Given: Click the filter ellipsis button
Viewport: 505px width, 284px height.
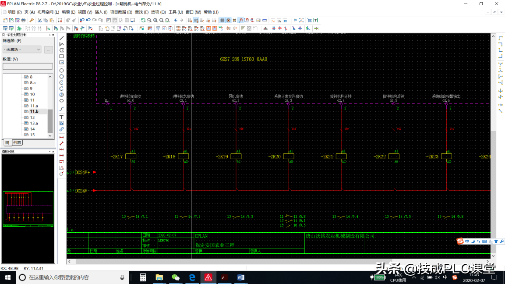Looking at the screenshot, I should [49, 50].
